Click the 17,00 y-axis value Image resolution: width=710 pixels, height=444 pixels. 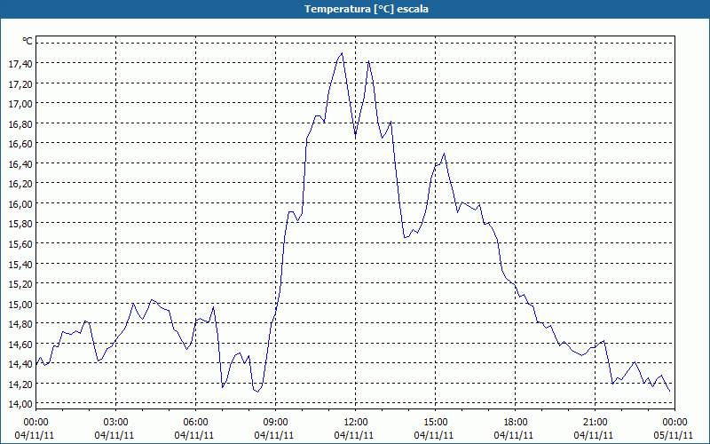pyautogui.click(x=20, y=104)
